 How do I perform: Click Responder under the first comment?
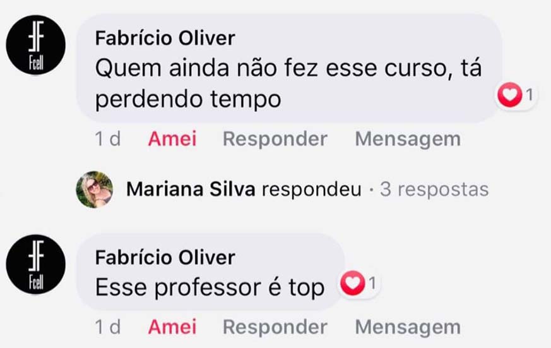point(275,139)
